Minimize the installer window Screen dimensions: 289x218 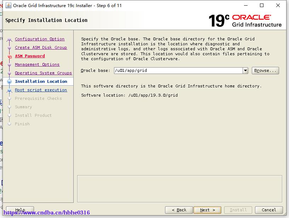(246, 5)
